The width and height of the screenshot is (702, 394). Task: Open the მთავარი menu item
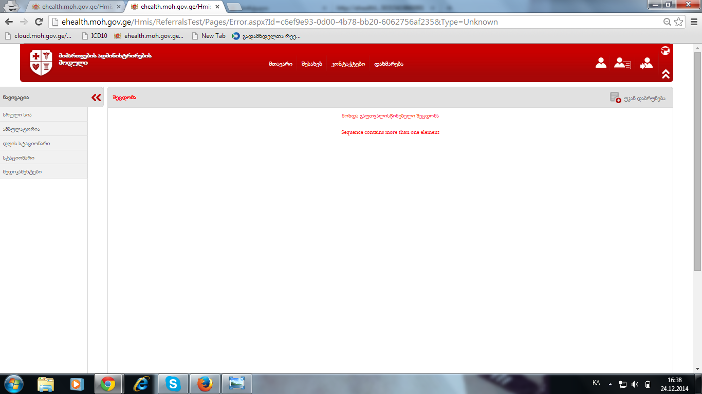[280, 64]
